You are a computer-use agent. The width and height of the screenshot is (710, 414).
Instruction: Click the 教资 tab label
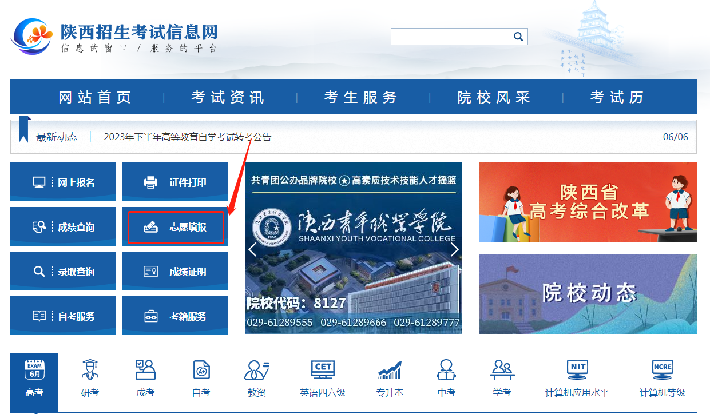click(257, 393)
